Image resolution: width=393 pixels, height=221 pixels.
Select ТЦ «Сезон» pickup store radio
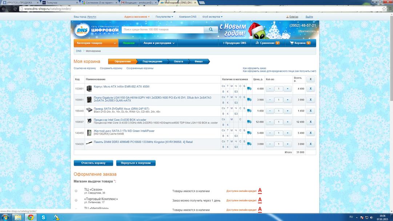[76, 191]
